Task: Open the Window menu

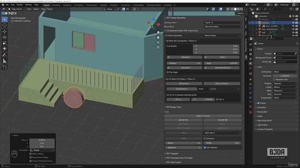Action: (29, 5)
